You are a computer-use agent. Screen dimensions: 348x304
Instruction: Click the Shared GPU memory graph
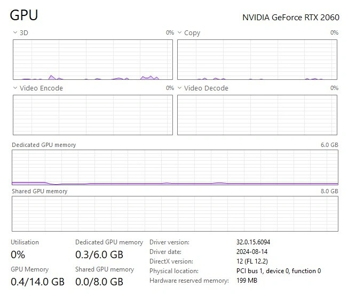pos(175,213)
